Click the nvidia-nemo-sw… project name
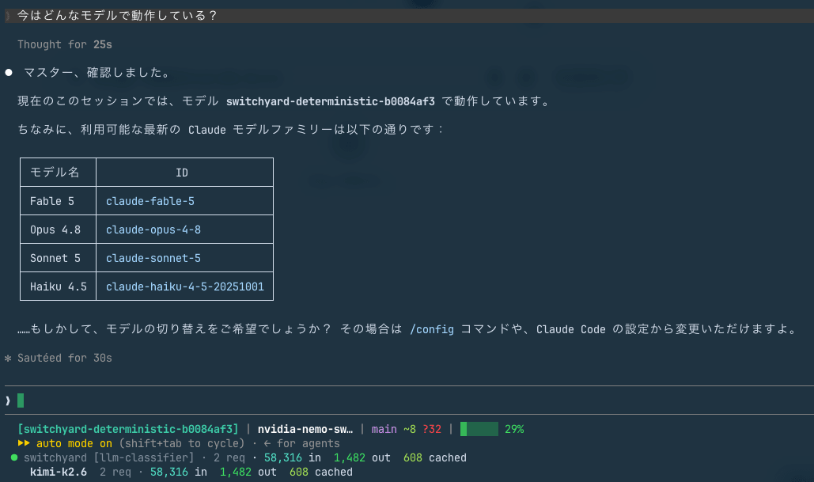Image resolution: width=814 pixels, height=482 pixels. coord(305,429)
